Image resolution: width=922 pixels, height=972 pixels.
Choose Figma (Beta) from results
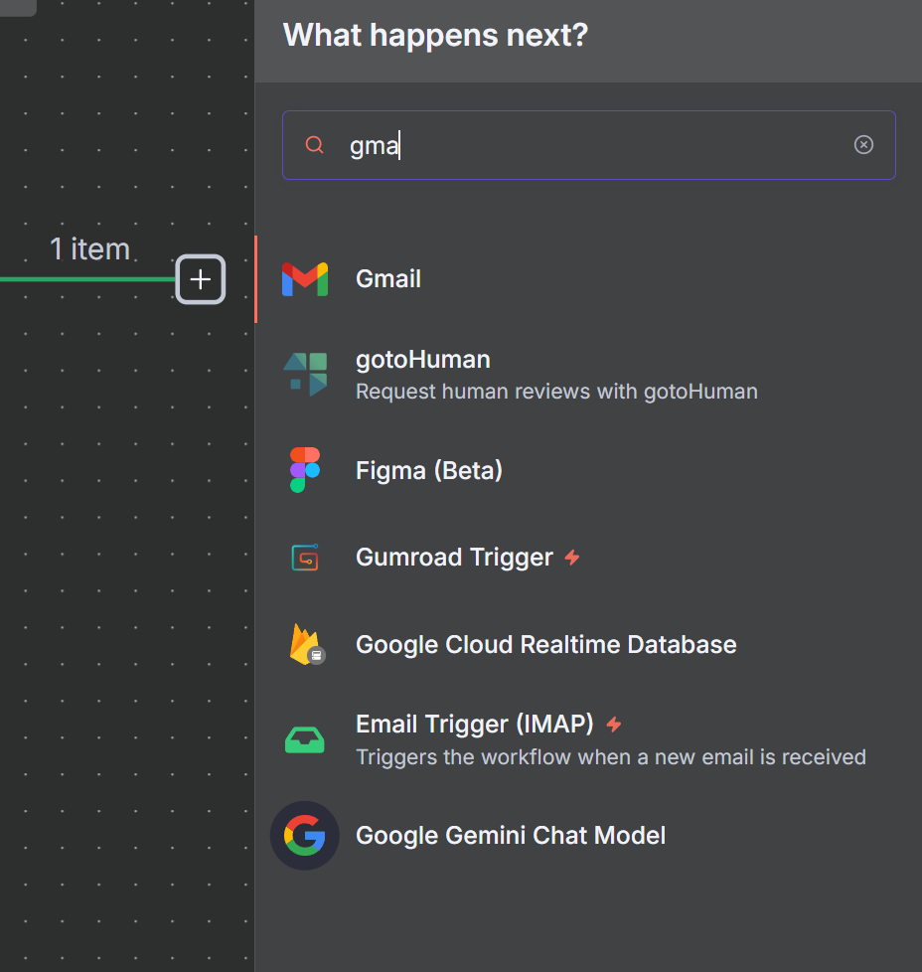pyautogui.click(x=588, y=470)
